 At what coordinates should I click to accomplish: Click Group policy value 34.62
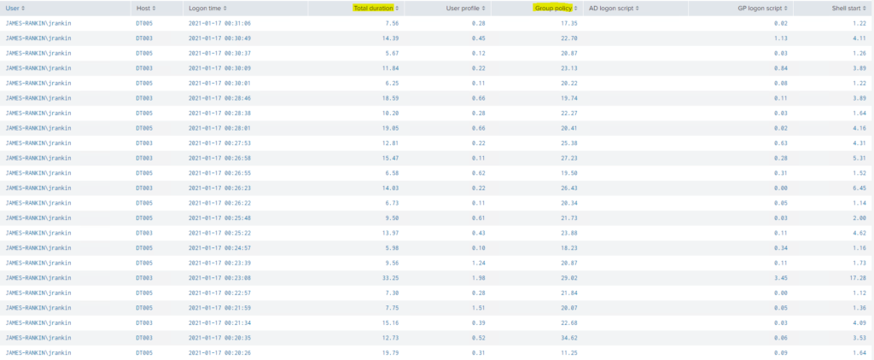click(568, 337)
